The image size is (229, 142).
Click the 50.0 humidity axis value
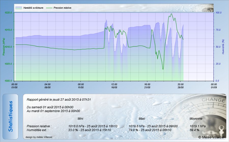click(218, 47)
